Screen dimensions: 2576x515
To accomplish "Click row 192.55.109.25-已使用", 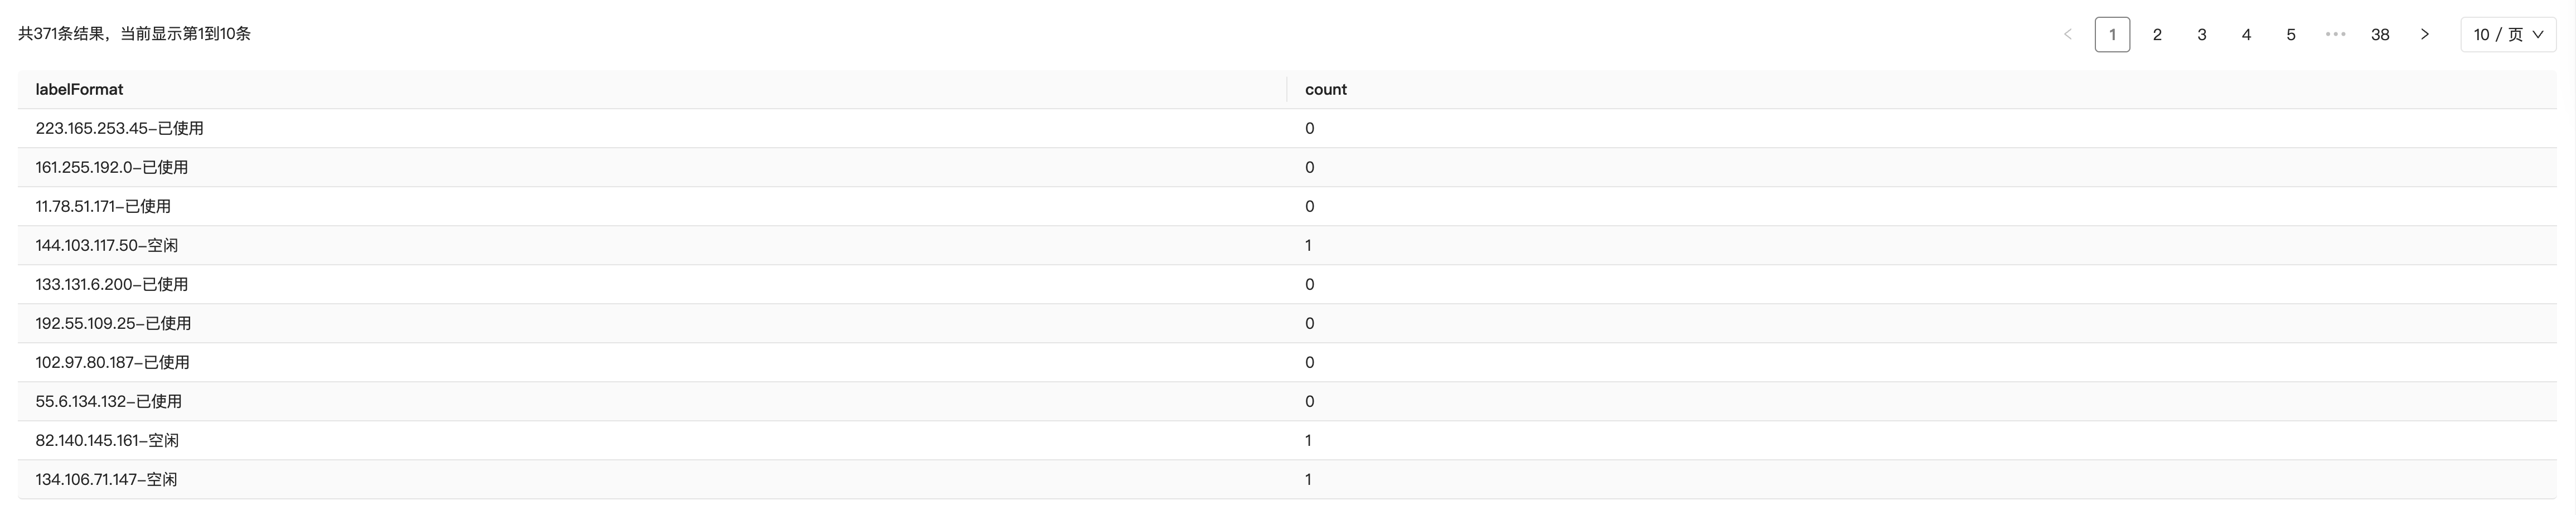I will pyautogui.click(x=113, y=323).
